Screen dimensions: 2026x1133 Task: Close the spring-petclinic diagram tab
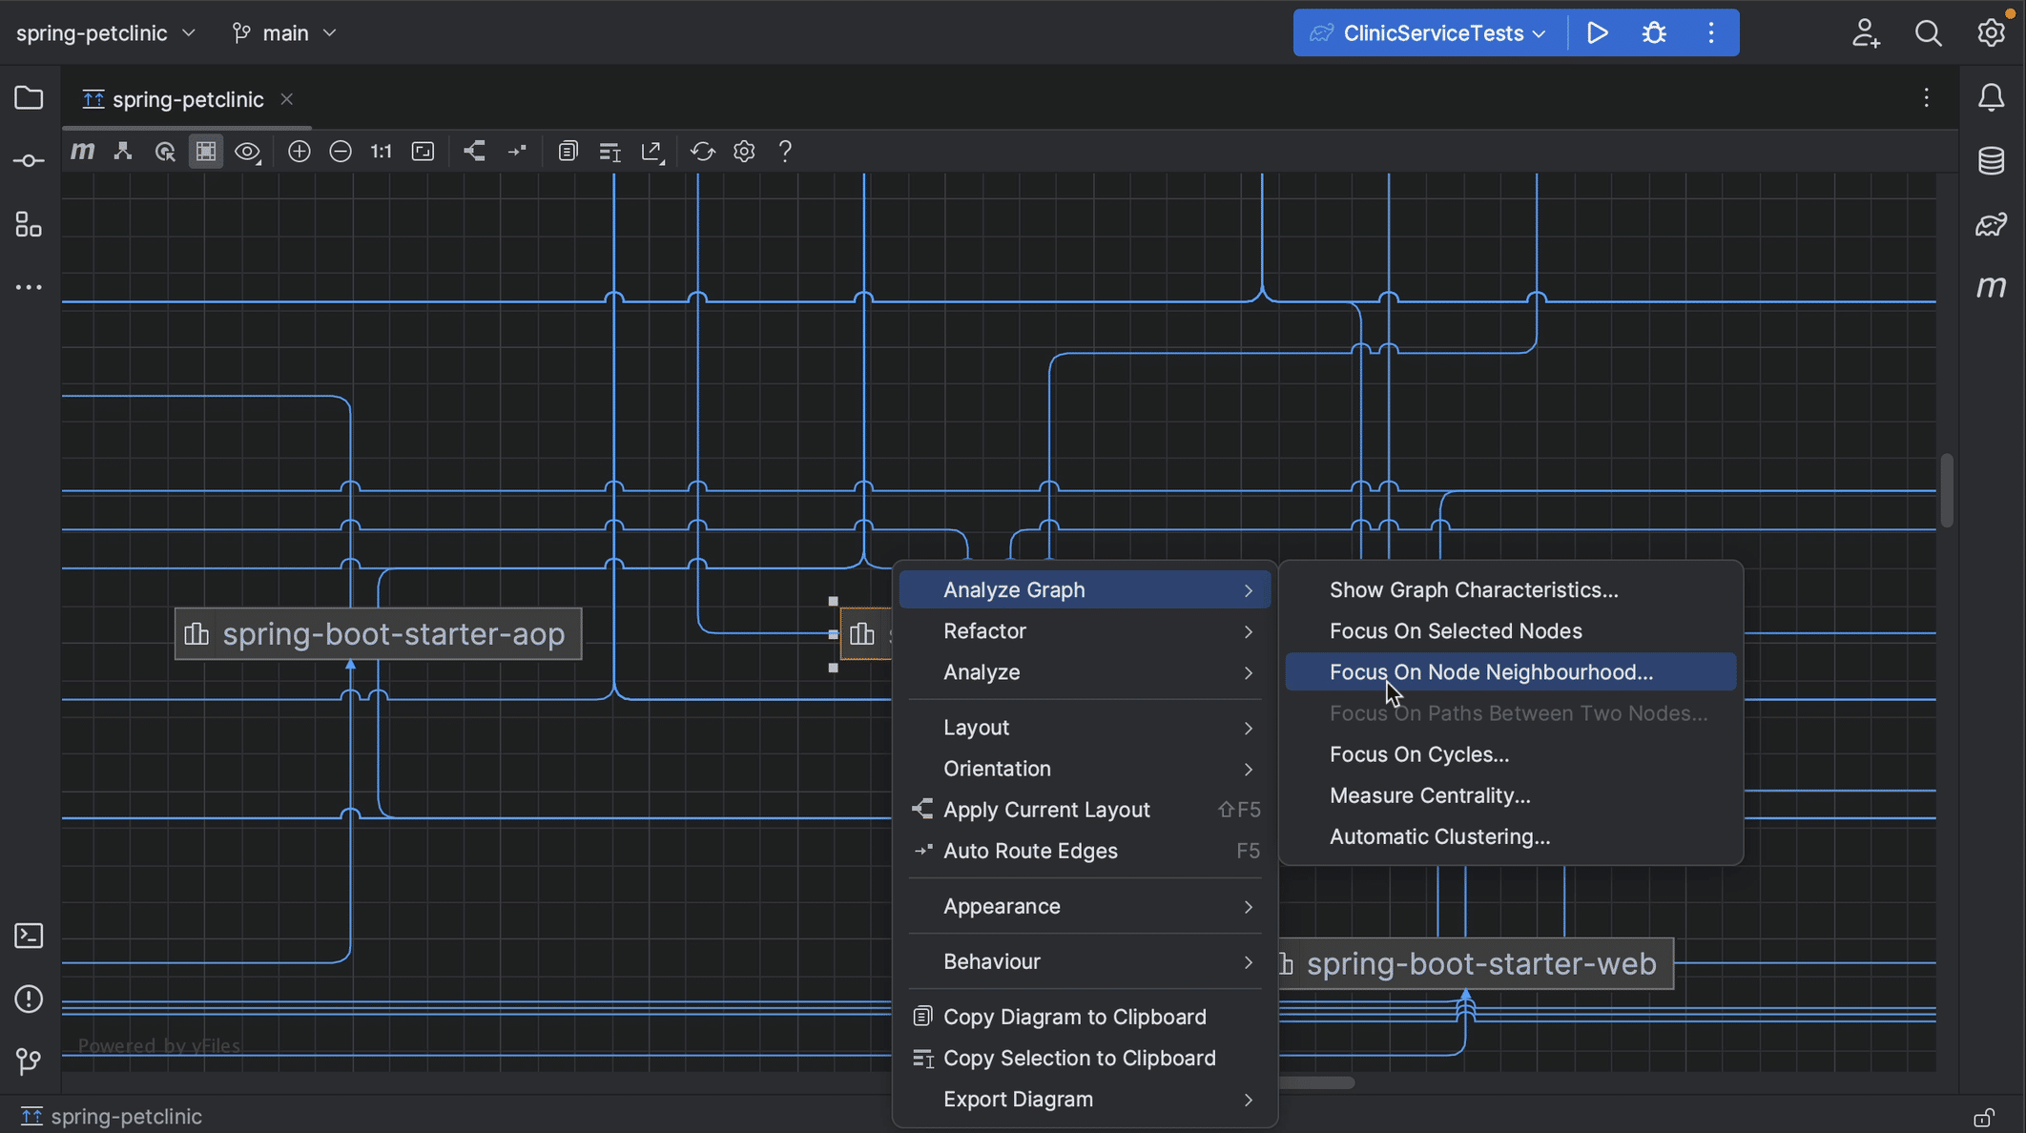pyautogui.click(x=286, y=99)
